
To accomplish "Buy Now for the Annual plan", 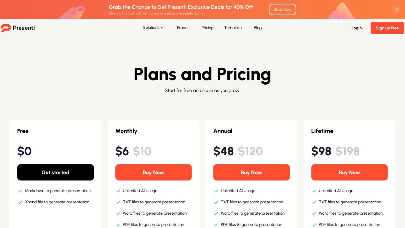I will (x=251, y=172).
